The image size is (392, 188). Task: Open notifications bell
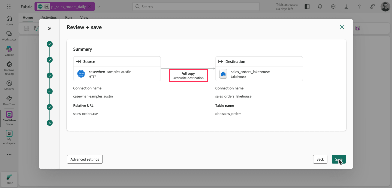(320, 7)
